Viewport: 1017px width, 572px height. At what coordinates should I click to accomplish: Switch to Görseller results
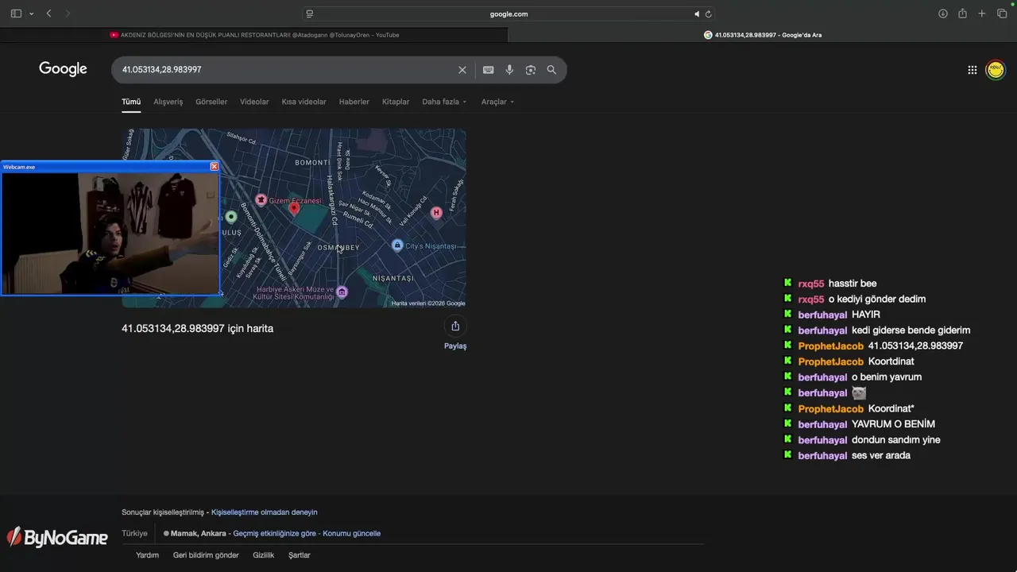tap(211, 102)
